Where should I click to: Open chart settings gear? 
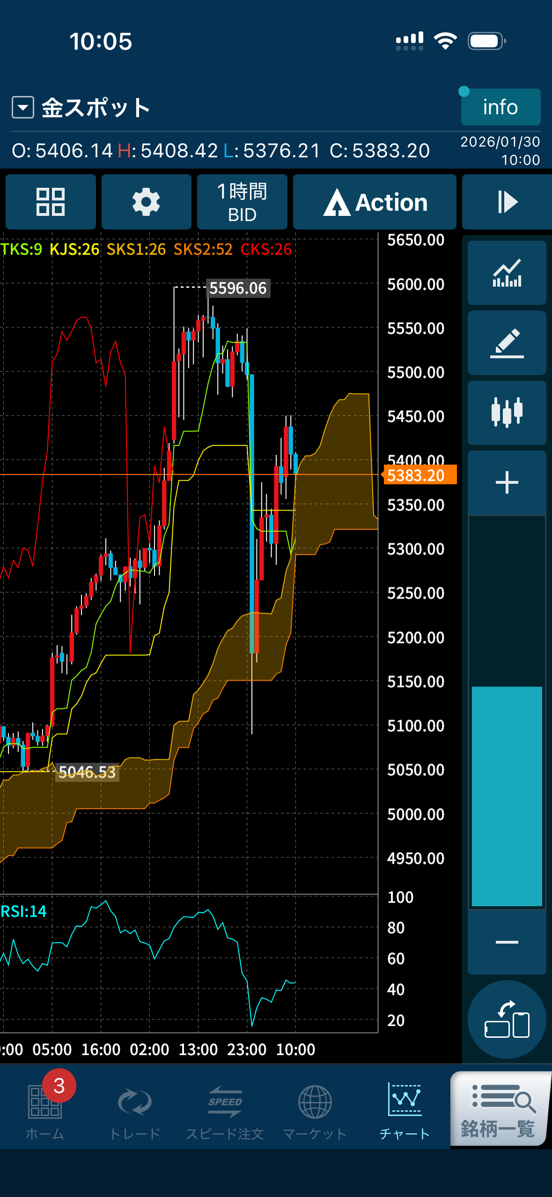pos(146,202)
